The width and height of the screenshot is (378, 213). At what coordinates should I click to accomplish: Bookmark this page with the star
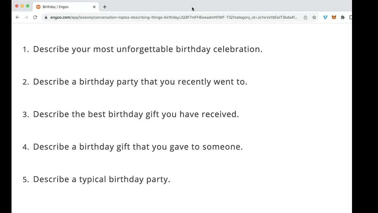tap(314, 17)
